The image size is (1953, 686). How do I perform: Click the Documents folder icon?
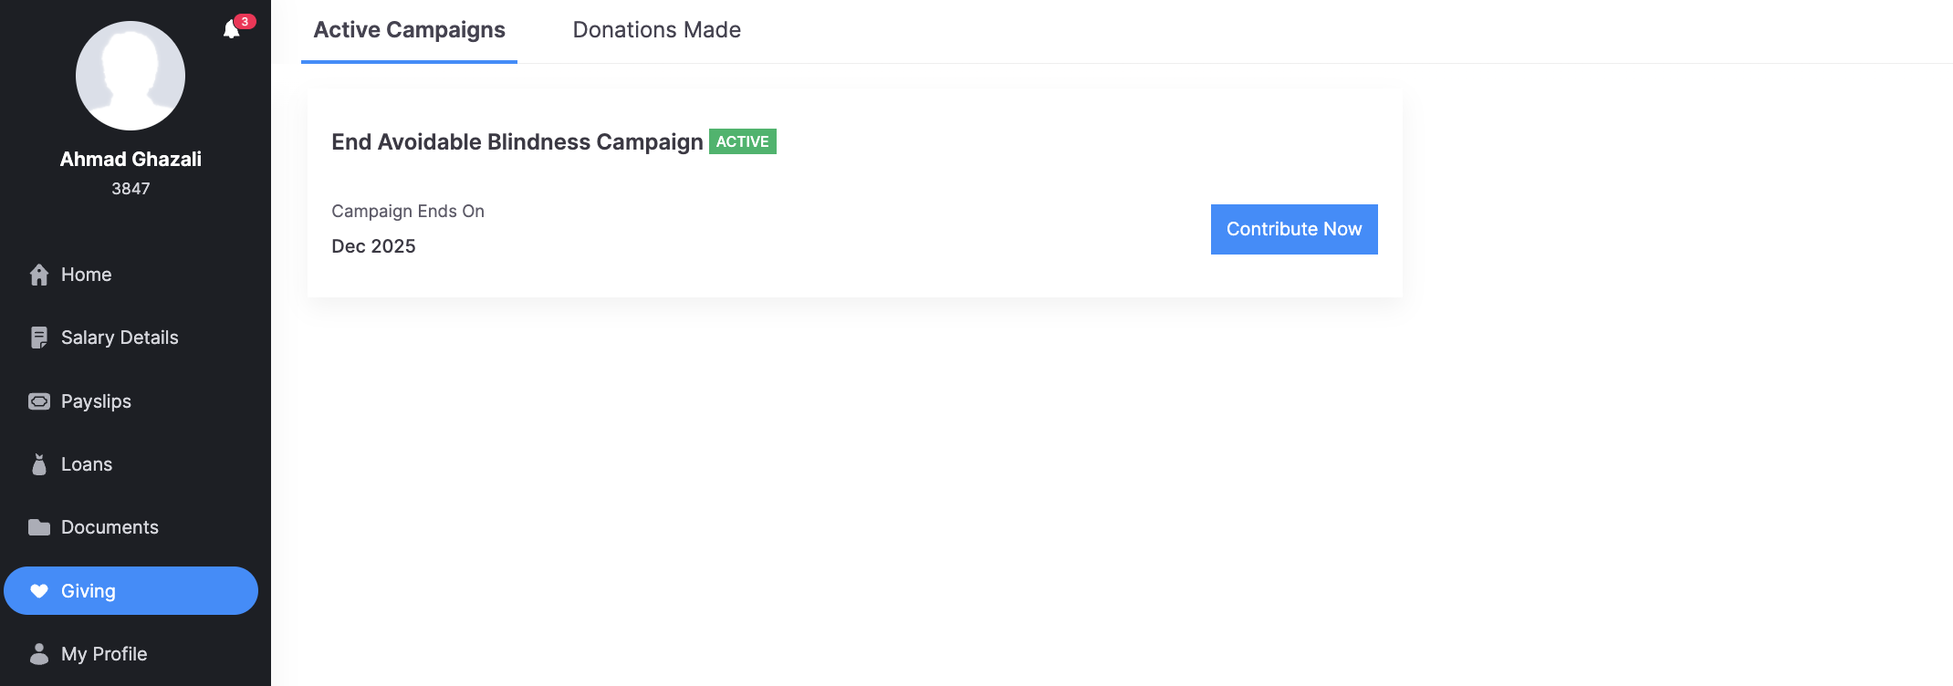[39, 527]
